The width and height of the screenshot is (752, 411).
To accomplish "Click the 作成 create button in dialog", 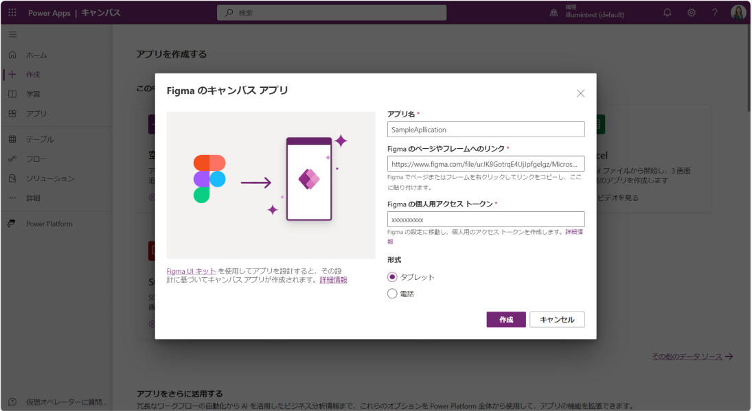I will coord(506,320).
